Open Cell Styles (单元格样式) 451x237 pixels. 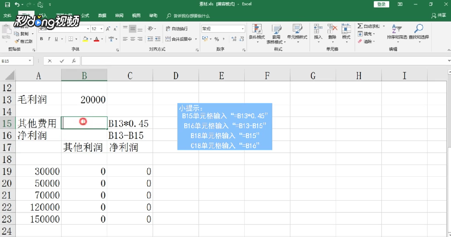[x=297, y=33]
